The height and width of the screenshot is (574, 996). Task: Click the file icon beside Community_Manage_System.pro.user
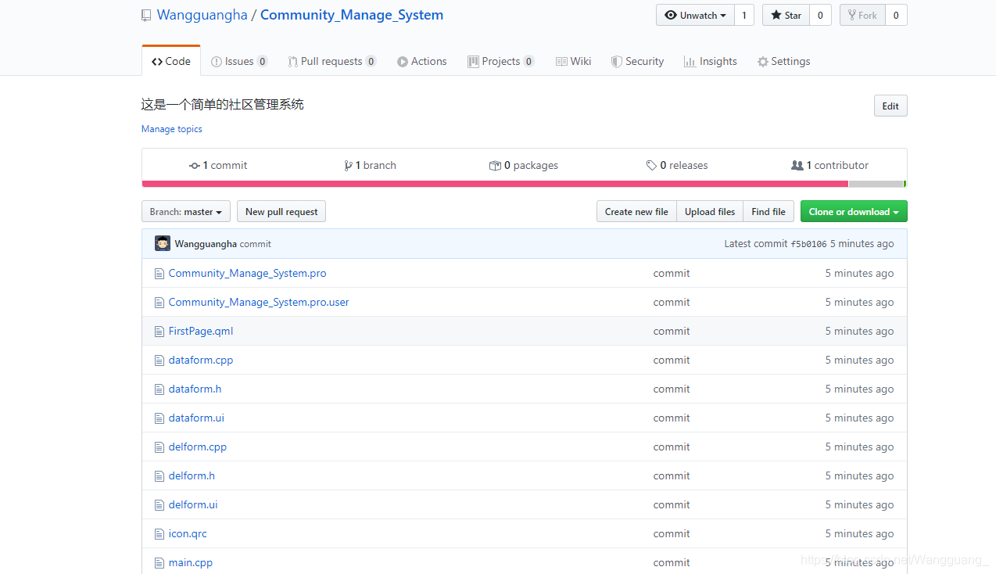[159, 303]
